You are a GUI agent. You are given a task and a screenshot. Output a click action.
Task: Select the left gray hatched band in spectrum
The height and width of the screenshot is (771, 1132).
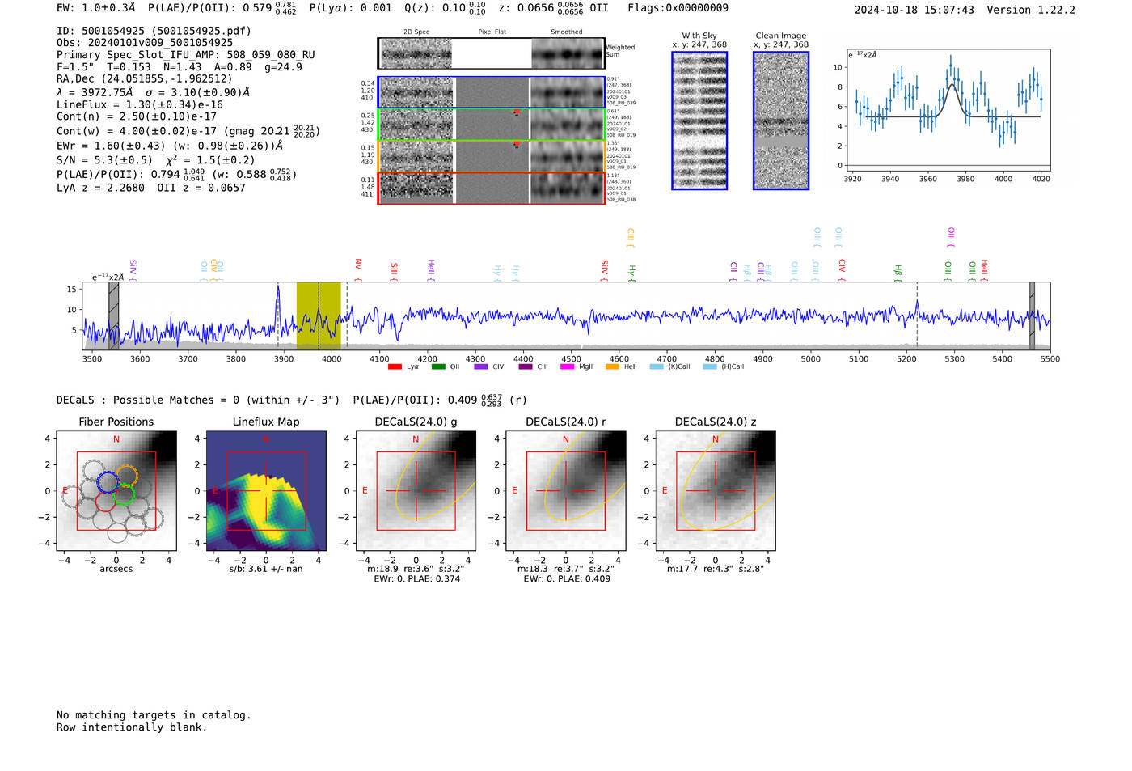tap(114, 316)
